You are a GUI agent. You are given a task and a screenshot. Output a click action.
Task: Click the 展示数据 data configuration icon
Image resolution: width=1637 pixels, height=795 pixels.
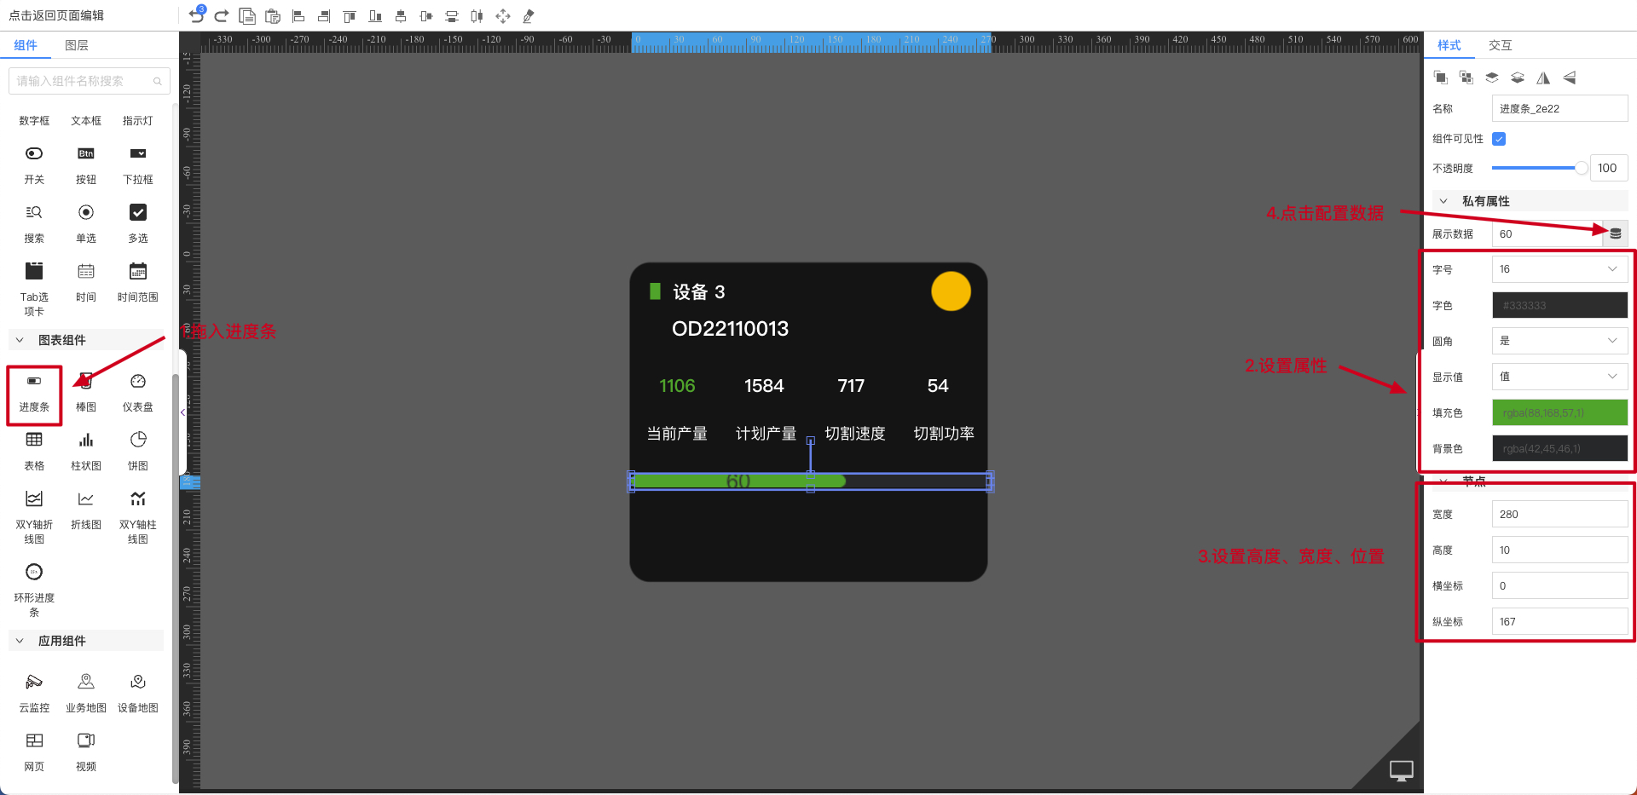tap(1615, 233)
